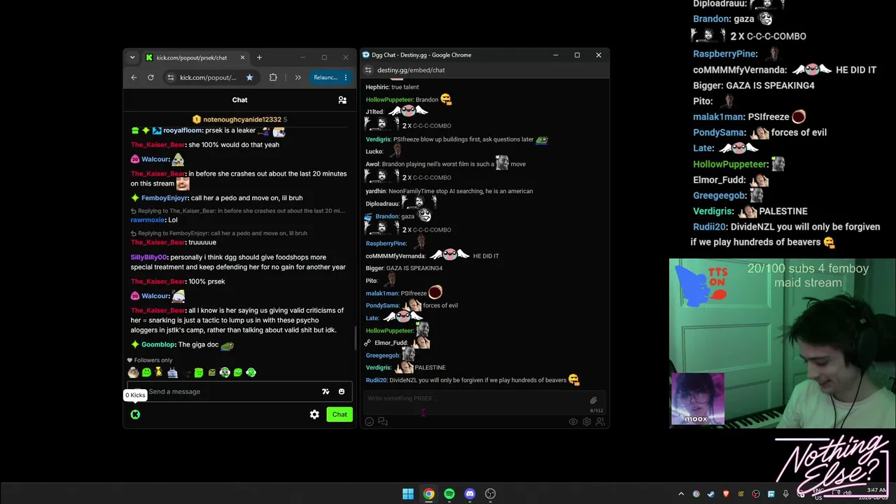Select the kick.com/popout/prsek/chat tab

coord(195,57)
